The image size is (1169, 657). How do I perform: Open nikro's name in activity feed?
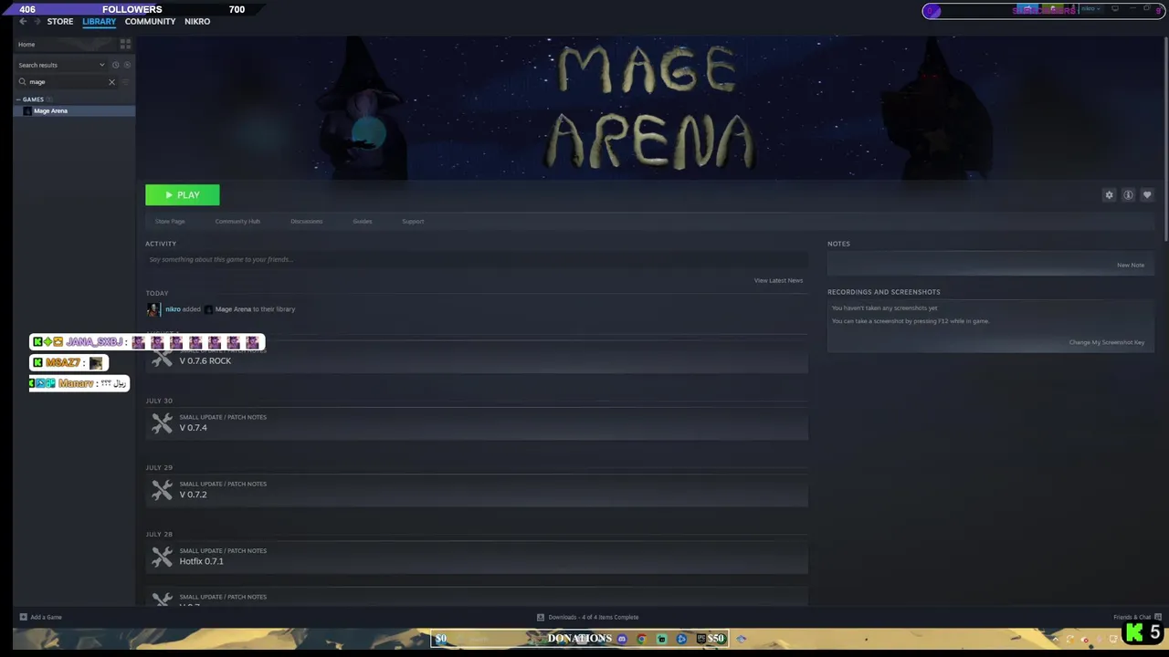pyautogui.click(x=173, y=309)
